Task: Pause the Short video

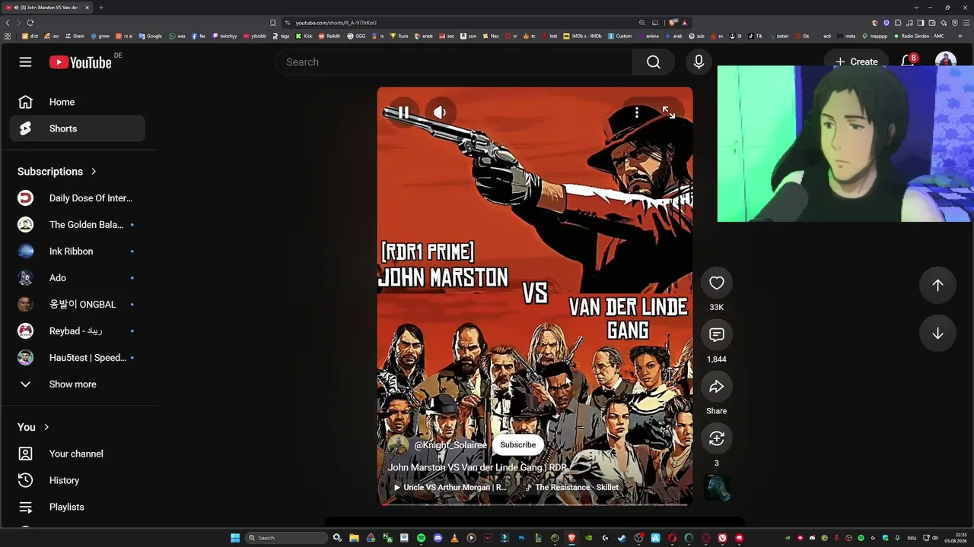Action: (403, 112)
